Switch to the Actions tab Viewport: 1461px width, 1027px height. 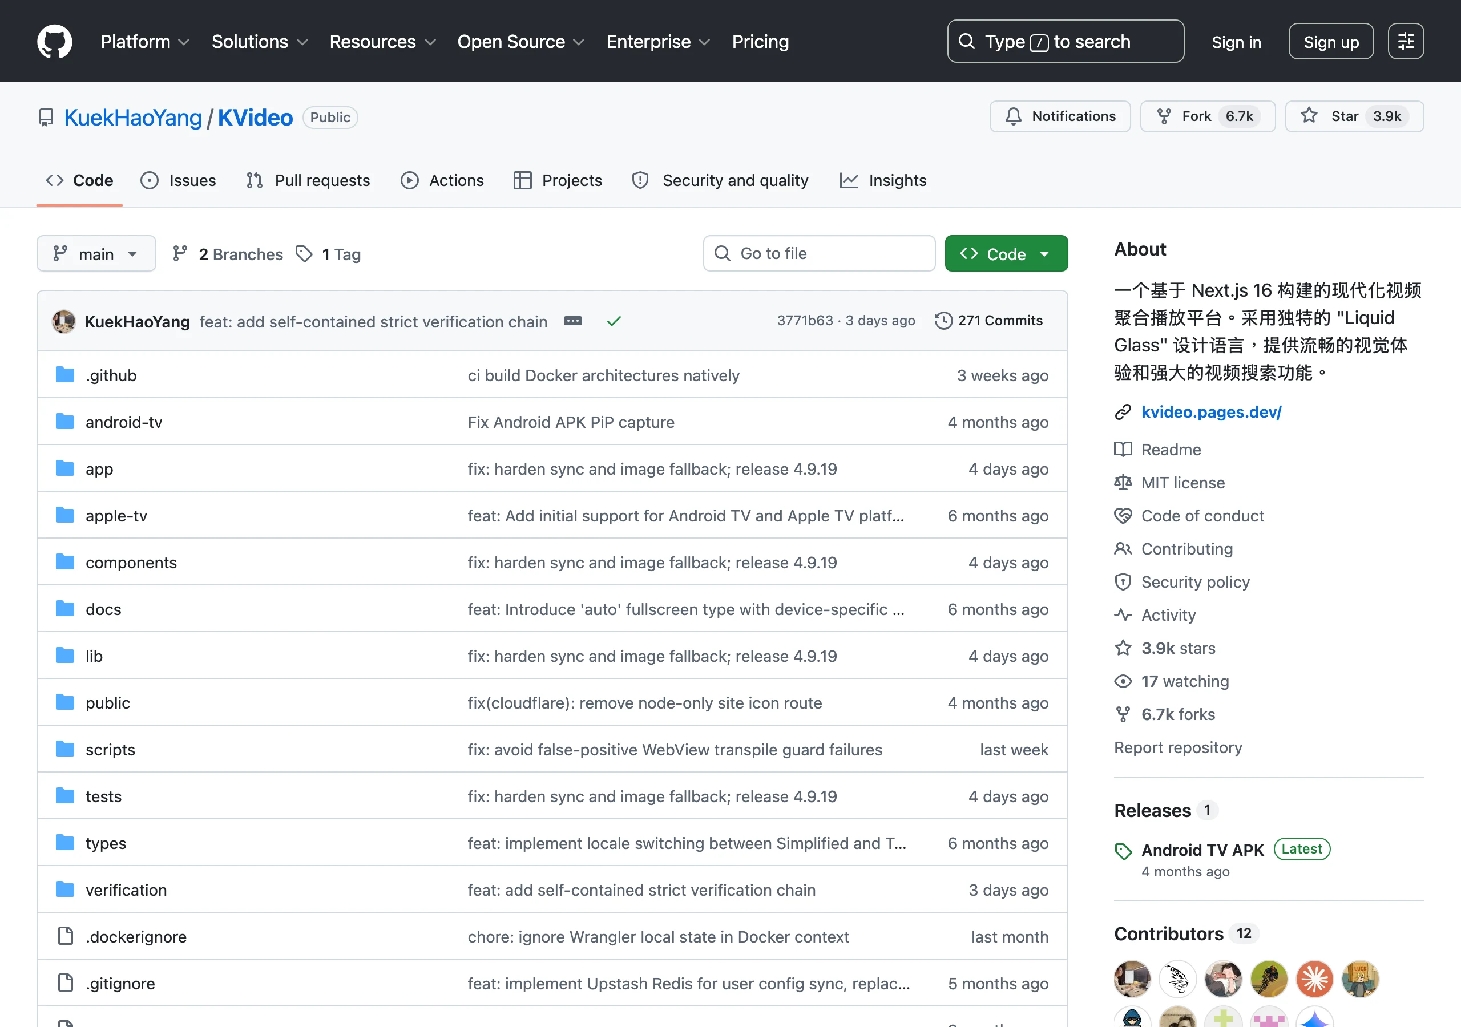click(x=442, y=181)
